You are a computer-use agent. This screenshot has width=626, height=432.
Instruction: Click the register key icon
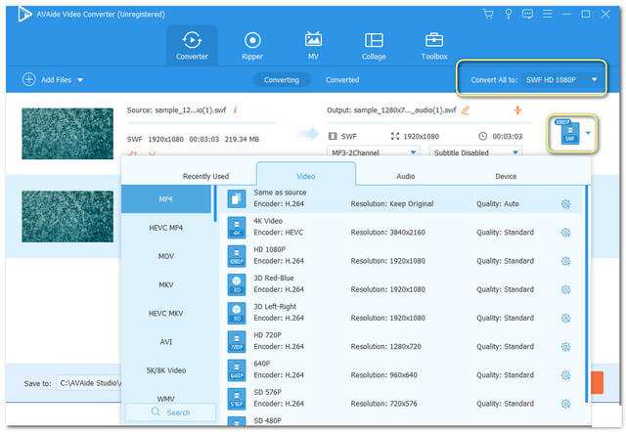509,15
